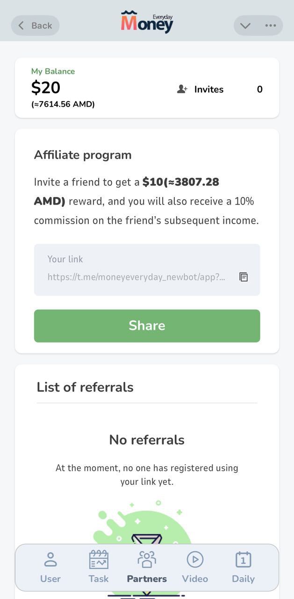This screenshot has width=294, height=599.
Task: Switch to the Daily tab label
Action: tap(243, 579)
